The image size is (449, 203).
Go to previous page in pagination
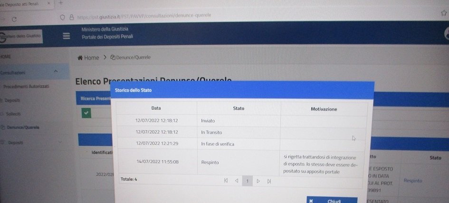coord(236,181)
